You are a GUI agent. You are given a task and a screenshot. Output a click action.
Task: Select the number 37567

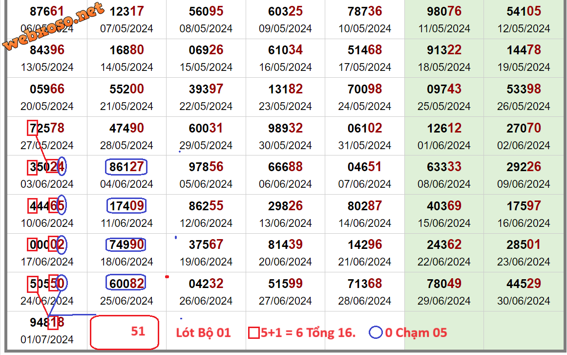(x=206, y=244)
